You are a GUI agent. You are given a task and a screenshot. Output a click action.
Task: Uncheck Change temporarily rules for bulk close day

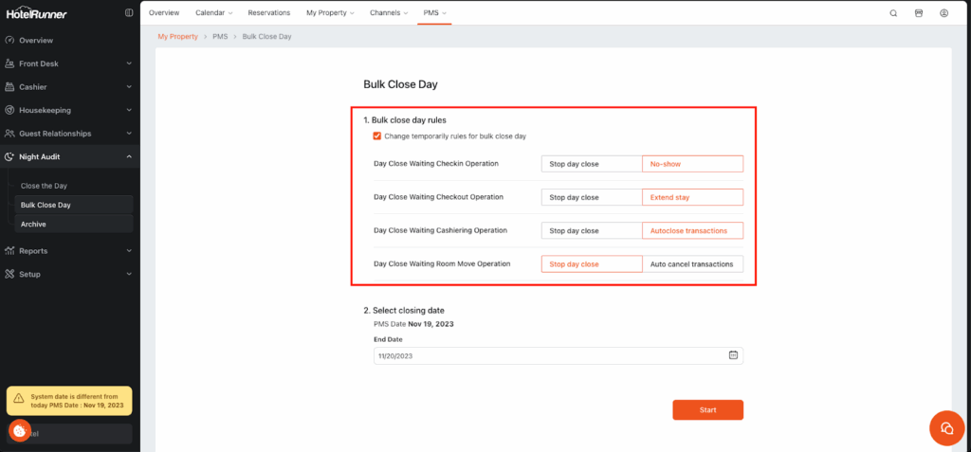pos(377,136)
